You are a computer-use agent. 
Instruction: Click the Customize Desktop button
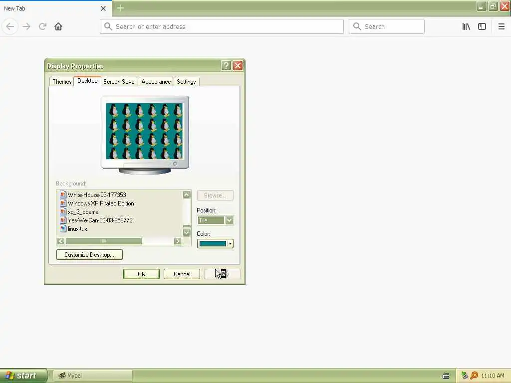point(89,255)
